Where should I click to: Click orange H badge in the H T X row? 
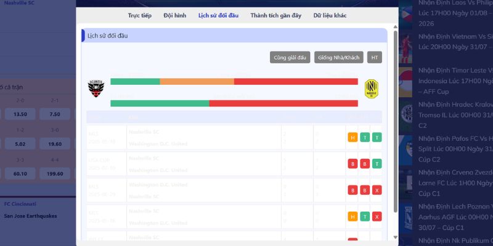click(x=352, y=216)
